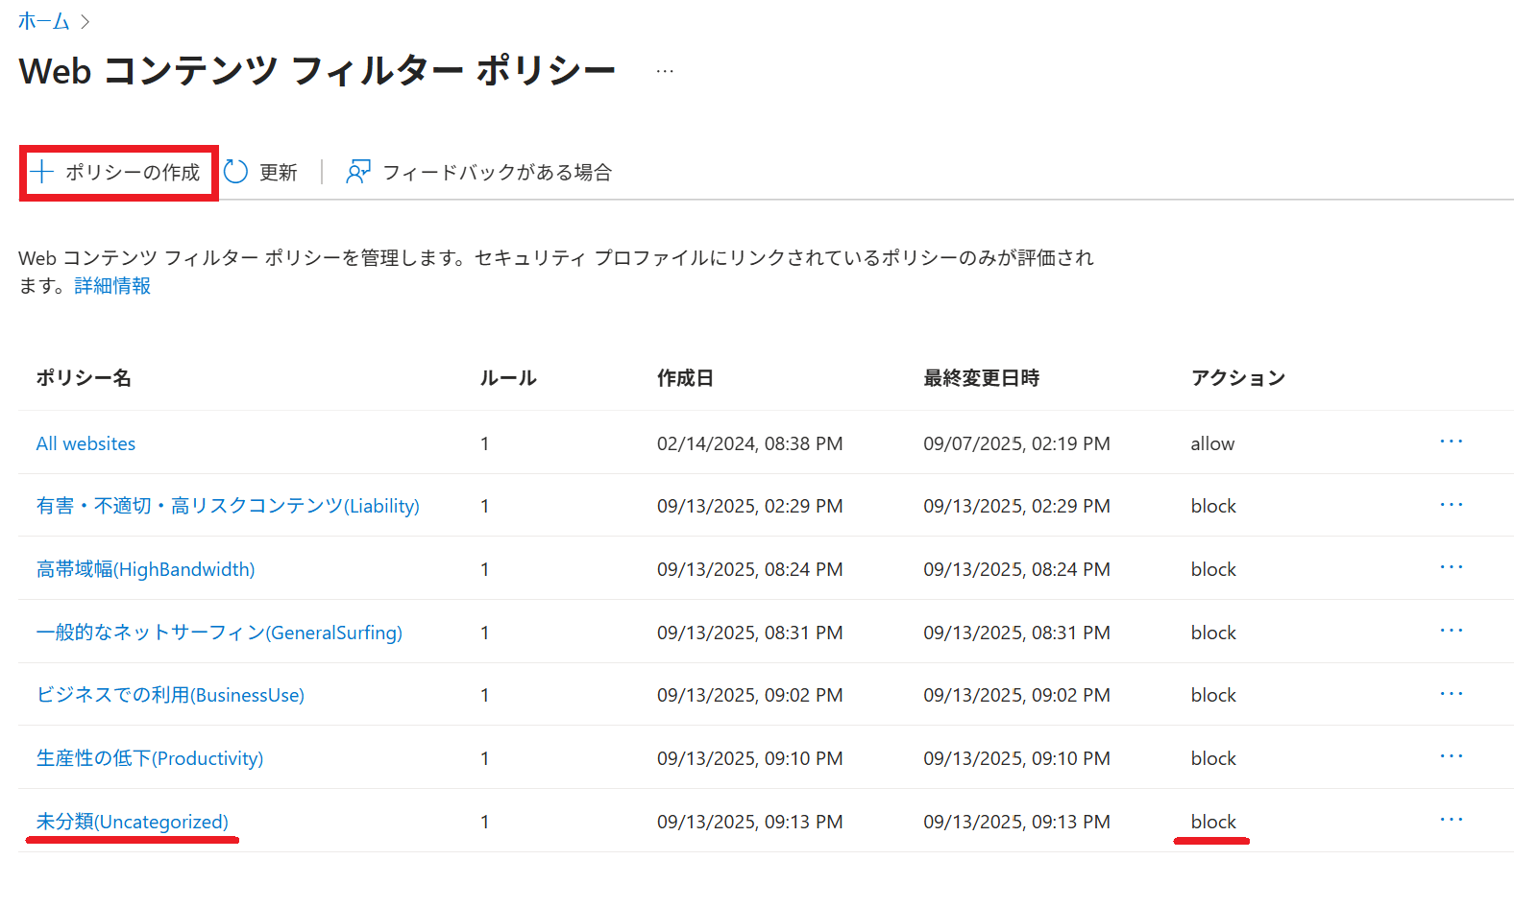Screen dimensions: 1514x908
Task: Open 有害・不適切・高リスクコンテンツ(Liability) policy
Action: pyautogui.click(x=228, y=506)
